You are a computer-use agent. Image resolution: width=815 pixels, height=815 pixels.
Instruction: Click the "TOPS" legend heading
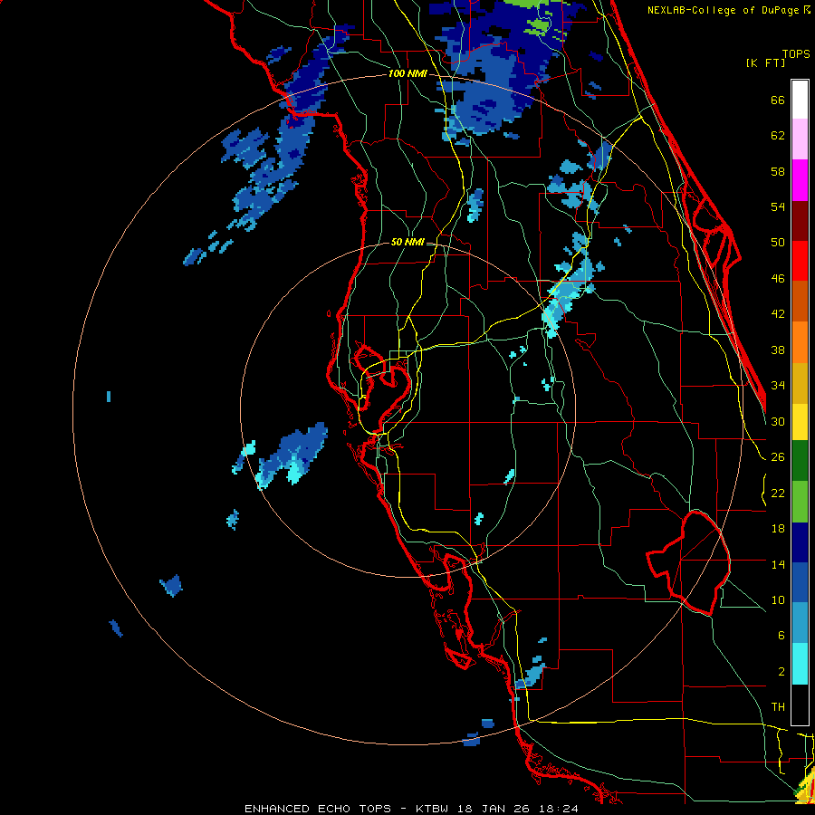tap(796, 54)
